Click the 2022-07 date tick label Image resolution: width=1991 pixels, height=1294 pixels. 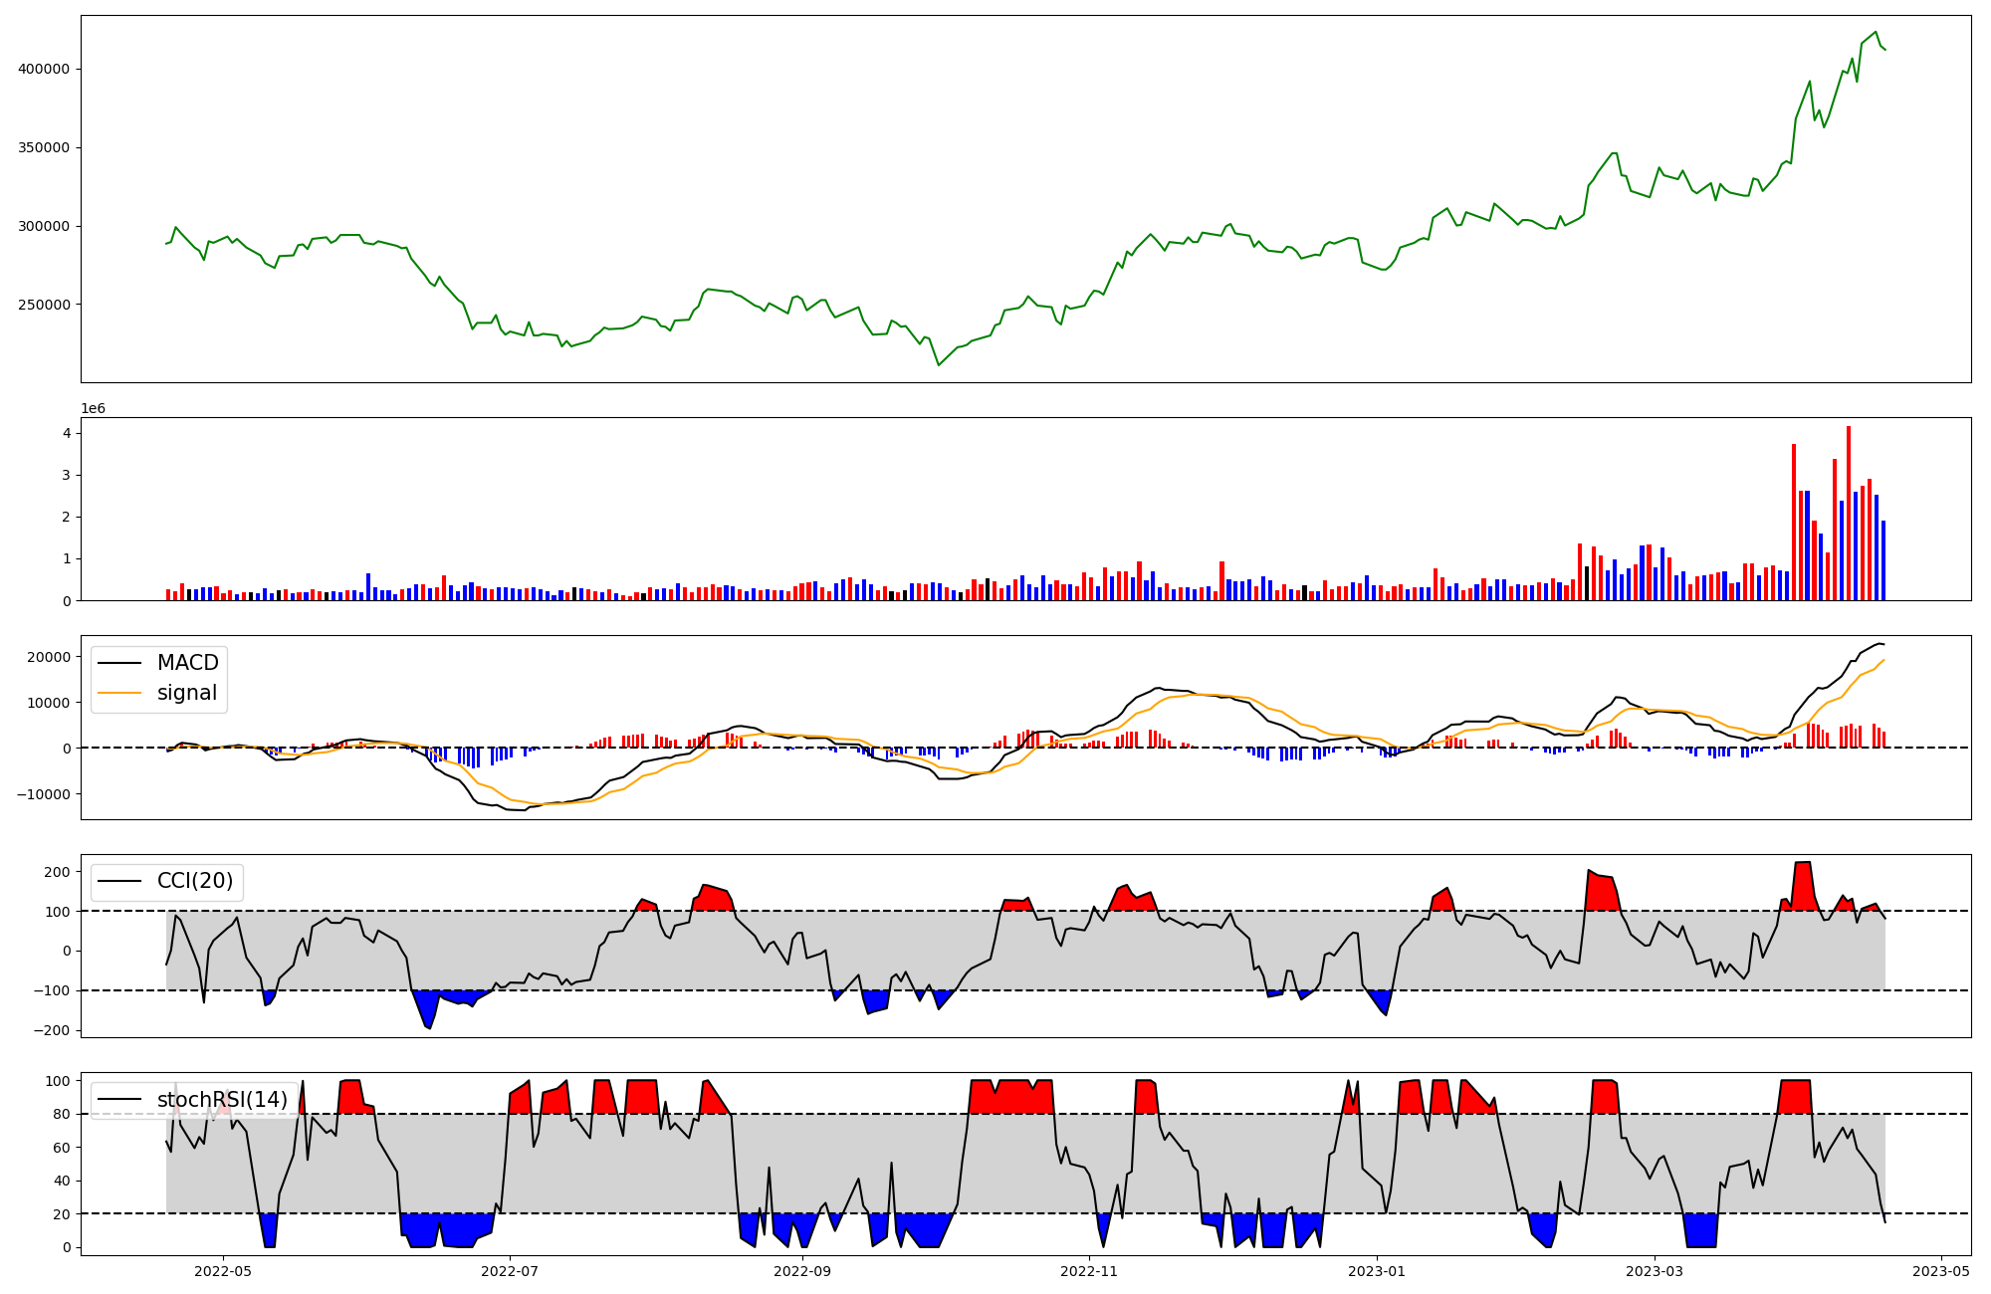point(510,1270)
